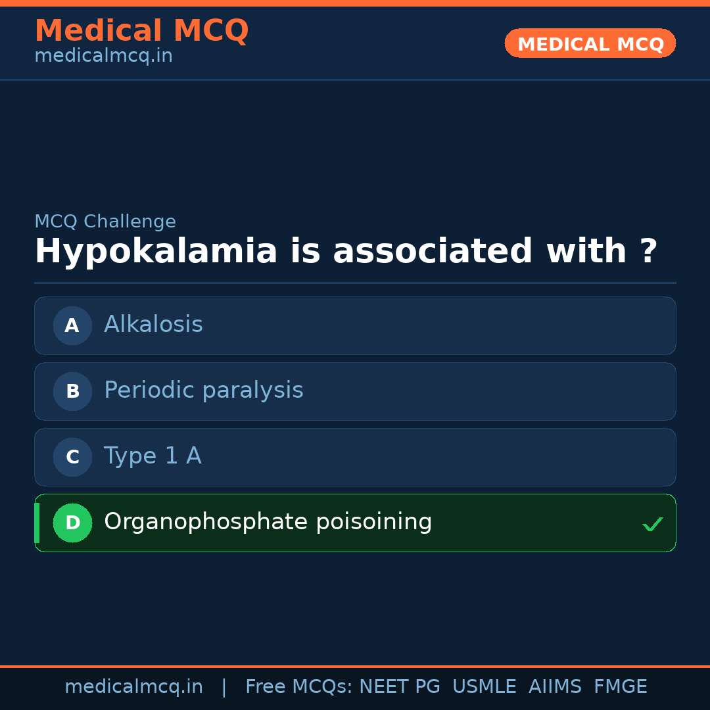The height and width of the screenshot is (710, 710).
Task: Click the Free MCQs text in the footer
Action: 298,687
